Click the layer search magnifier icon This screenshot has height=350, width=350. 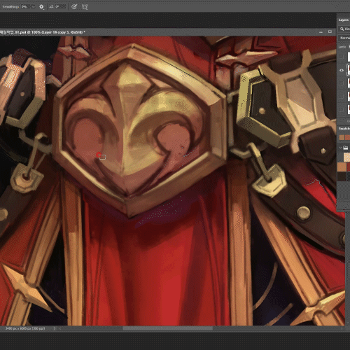[342, 29]
